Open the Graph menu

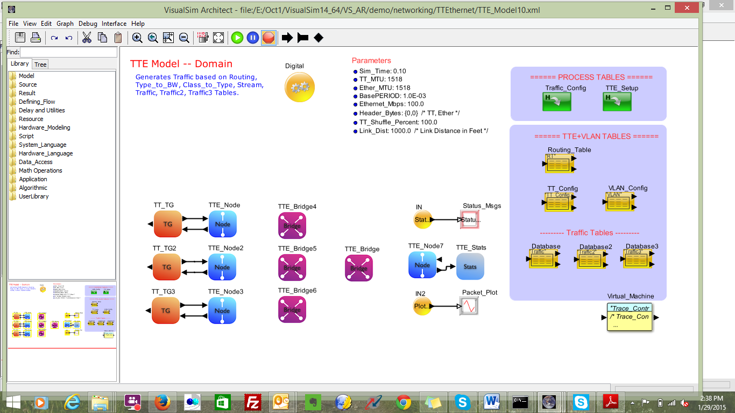tap(65, 24)
